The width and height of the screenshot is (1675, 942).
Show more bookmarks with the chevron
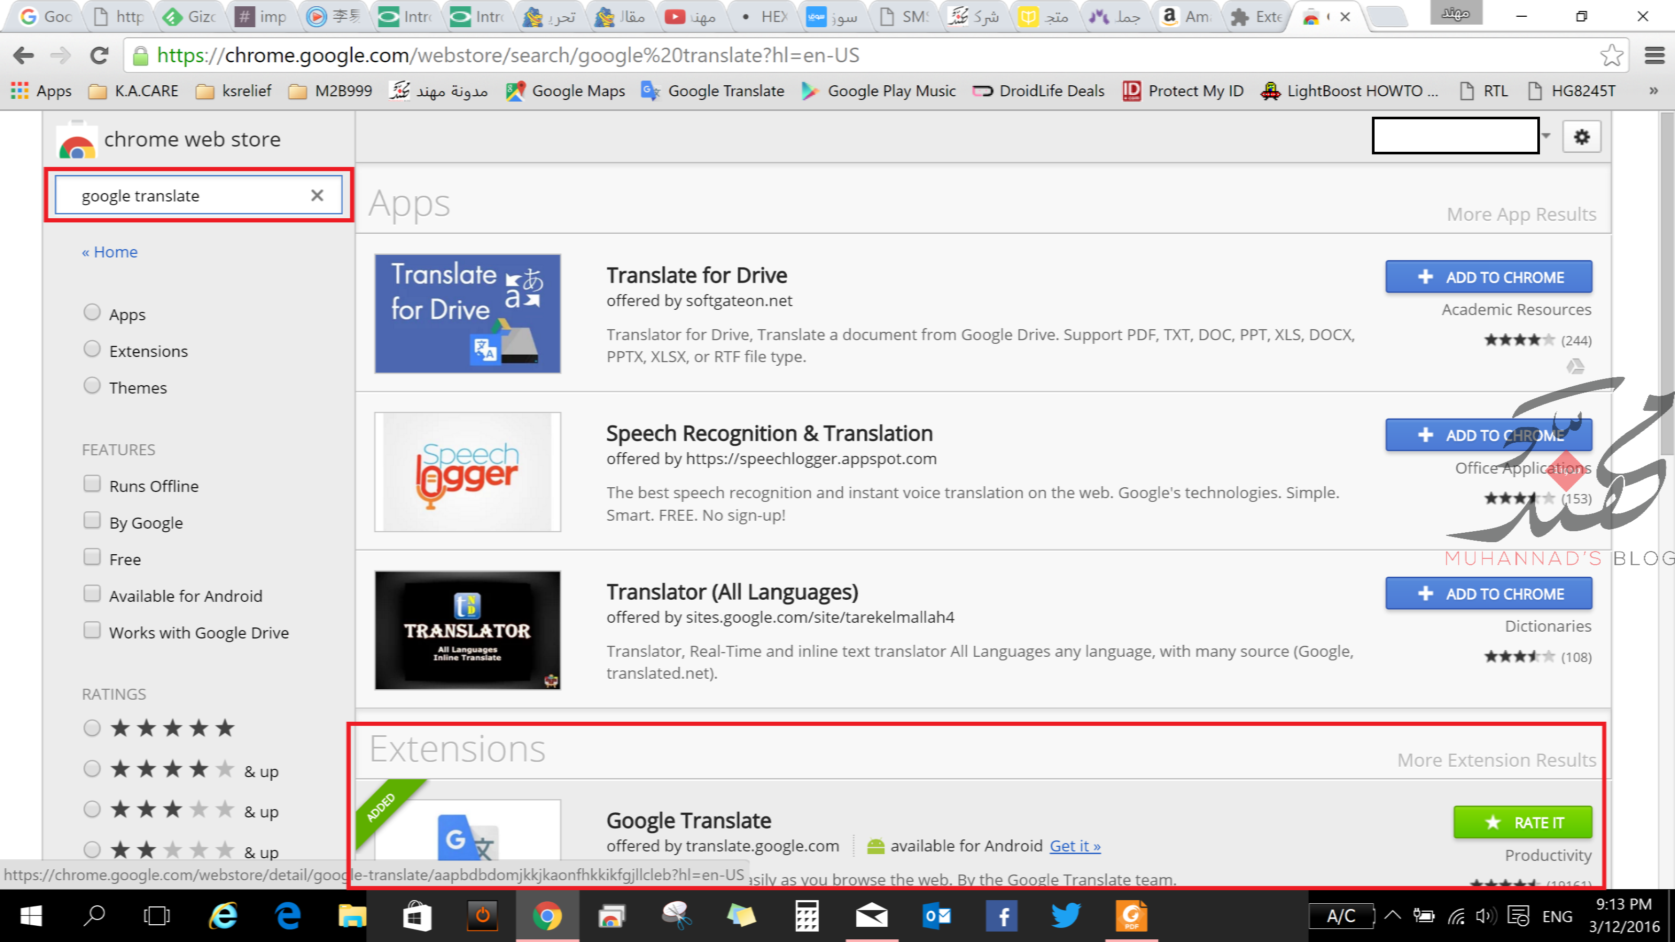[1654, 91]
